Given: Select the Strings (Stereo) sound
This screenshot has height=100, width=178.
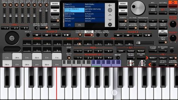Looking at the screenshot, I should click(75, 10).
